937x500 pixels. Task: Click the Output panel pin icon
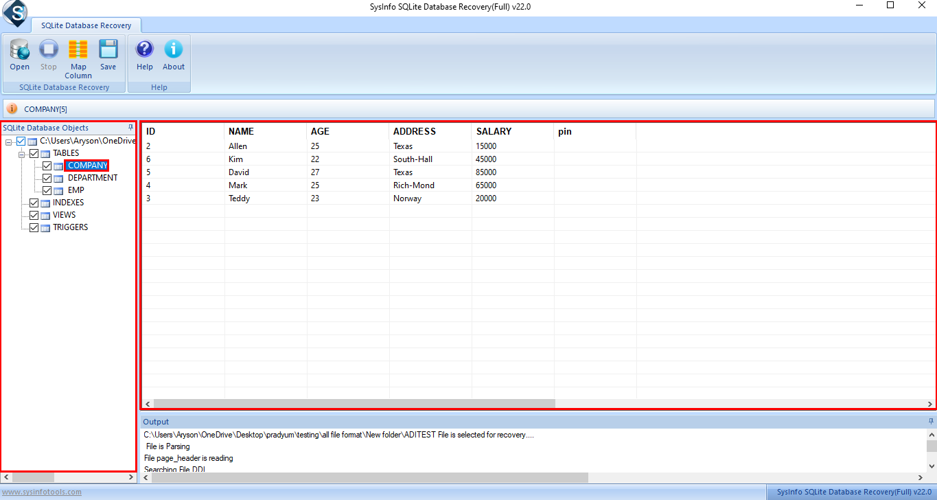[931, 421]
